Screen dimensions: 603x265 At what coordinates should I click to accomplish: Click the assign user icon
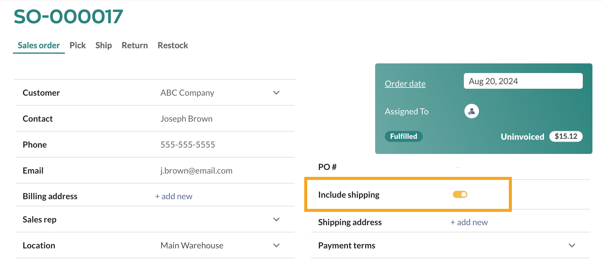471,111
